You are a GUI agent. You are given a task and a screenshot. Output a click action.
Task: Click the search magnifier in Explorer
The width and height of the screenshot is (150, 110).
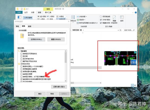[x=134, y=30]
